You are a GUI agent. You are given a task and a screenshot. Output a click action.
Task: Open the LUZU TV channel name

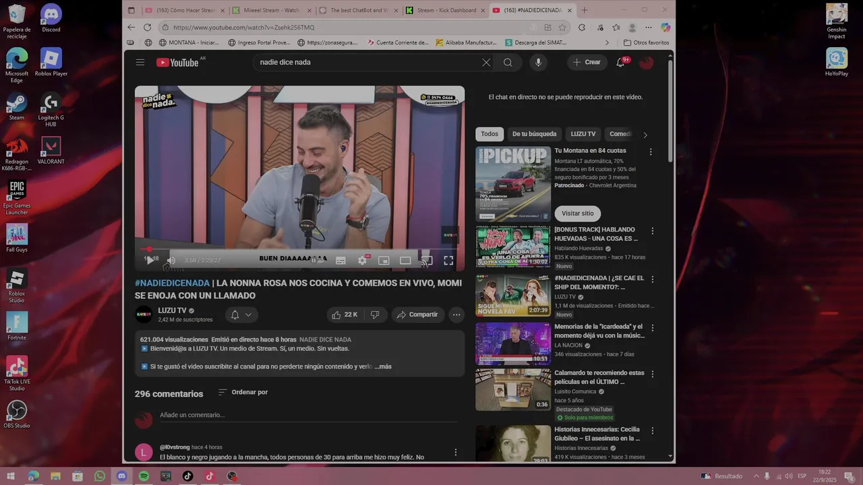[172, 311]
